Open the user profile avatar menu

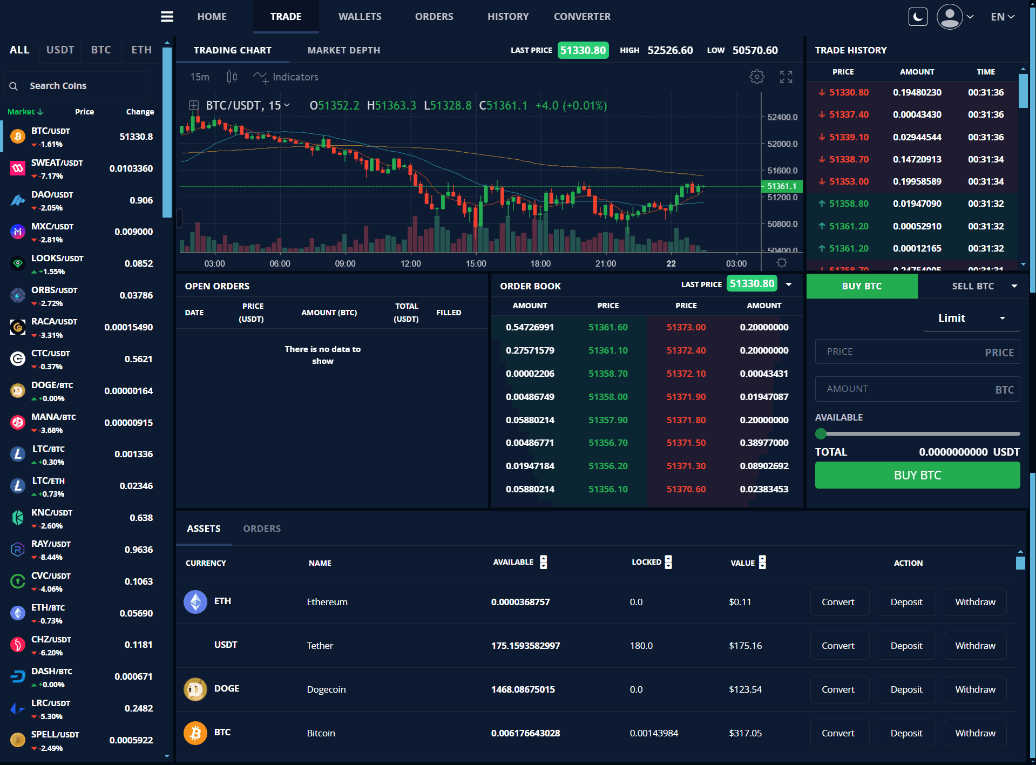click(950, 17)
